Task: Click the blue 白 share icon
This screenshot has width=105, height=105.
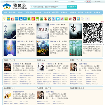Action: tap(58, 19)
